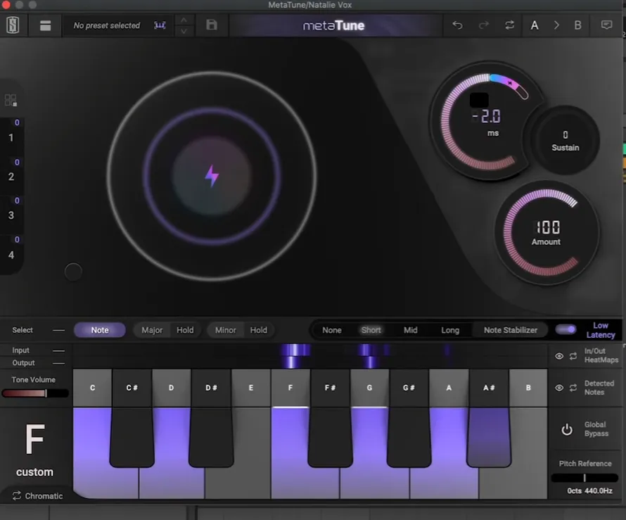The width and height of the screenshot is (626, 520).
Task: Set stabilizer to Long
Action: 450,330
